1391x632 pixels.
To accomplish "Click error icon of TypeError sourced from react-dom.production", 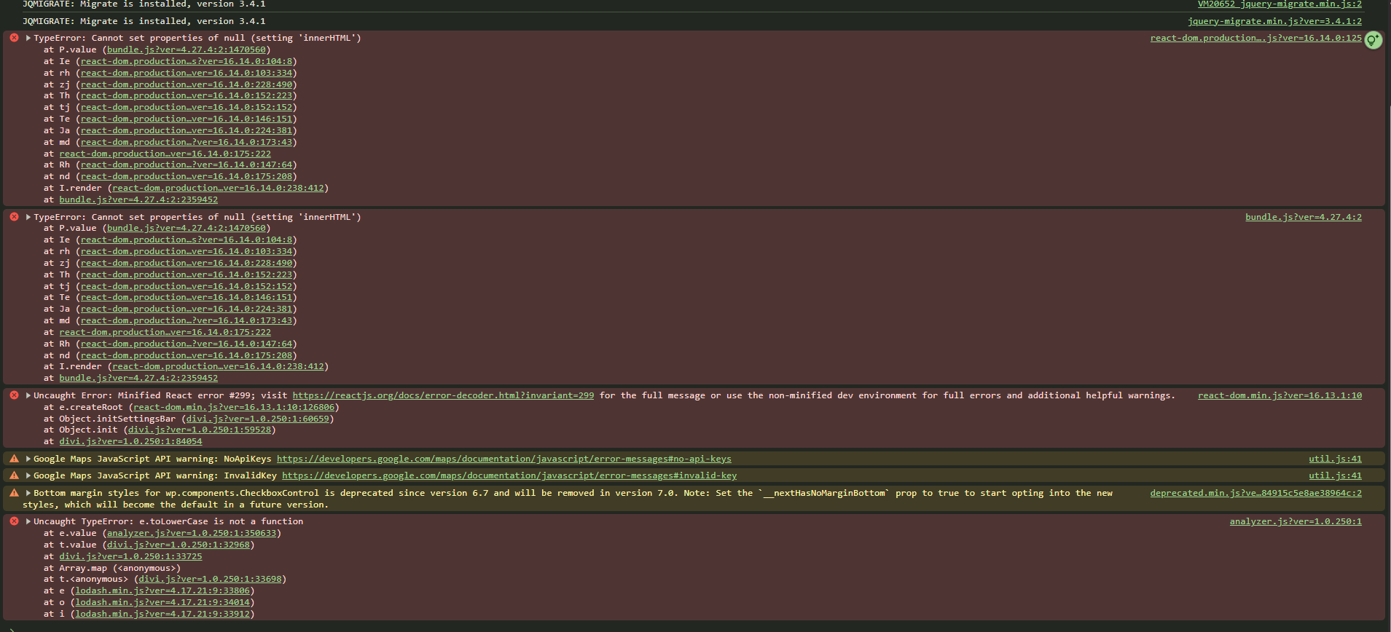I will coord(14,38).
